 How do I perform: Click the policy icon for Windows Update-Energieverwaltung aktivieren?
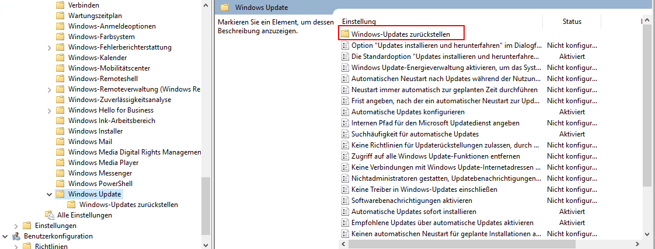(x=345, y=67)
